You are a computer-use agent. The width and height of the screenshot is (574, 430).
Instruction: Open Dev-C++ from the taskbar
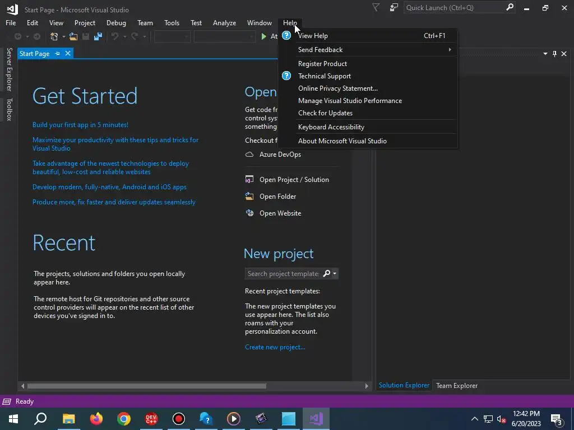pyautogui.click(x=151, y=419)
